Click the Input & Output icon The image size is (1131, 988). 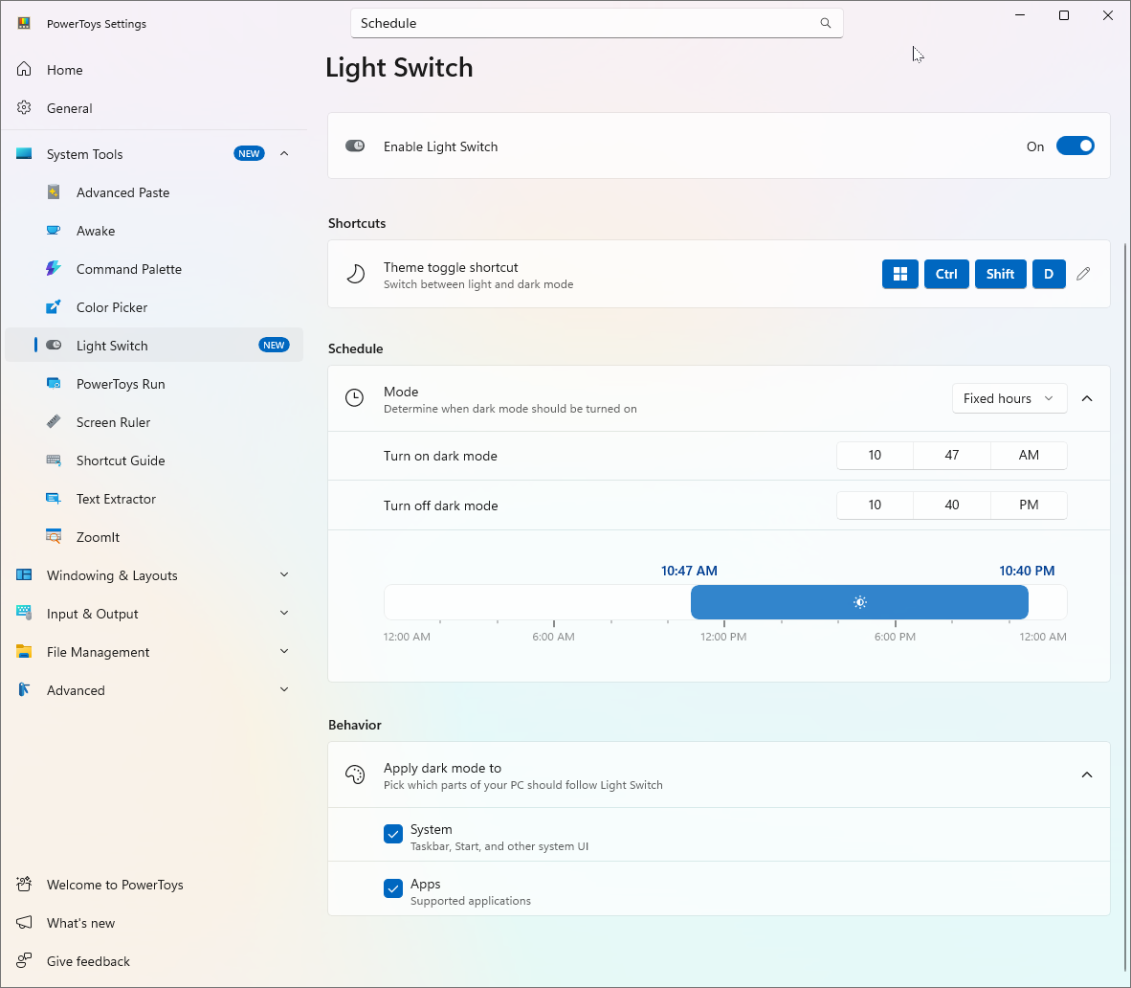click(24, 614)
